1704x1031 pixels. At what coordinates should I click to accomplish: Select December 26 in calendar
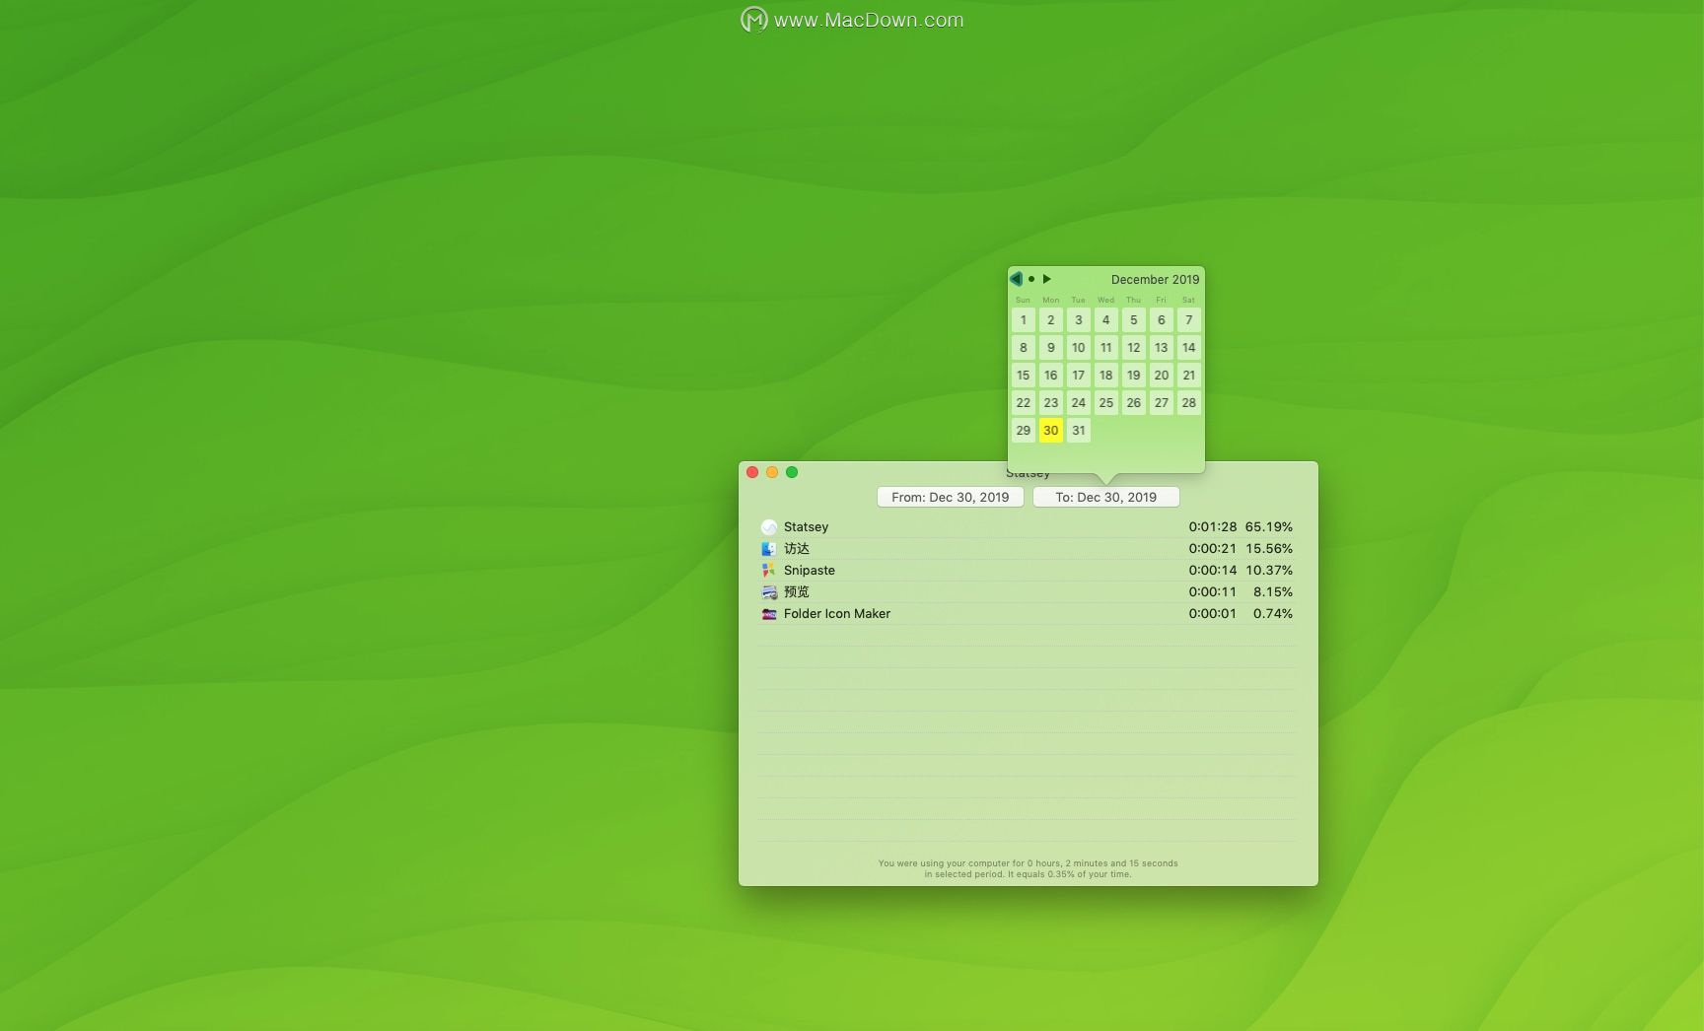(x=1134, y=403)
